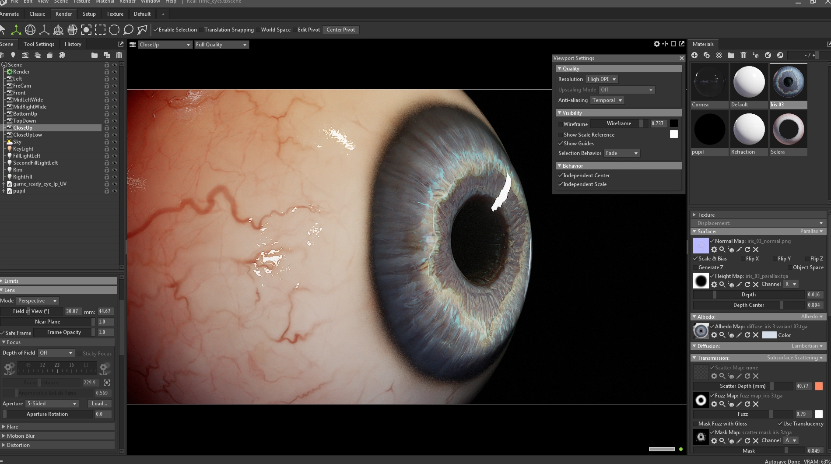Image resolution: width=831 pixels, height=464 pixels.
Task: Delete the selected material with trash icon
Action: (743, 55)
